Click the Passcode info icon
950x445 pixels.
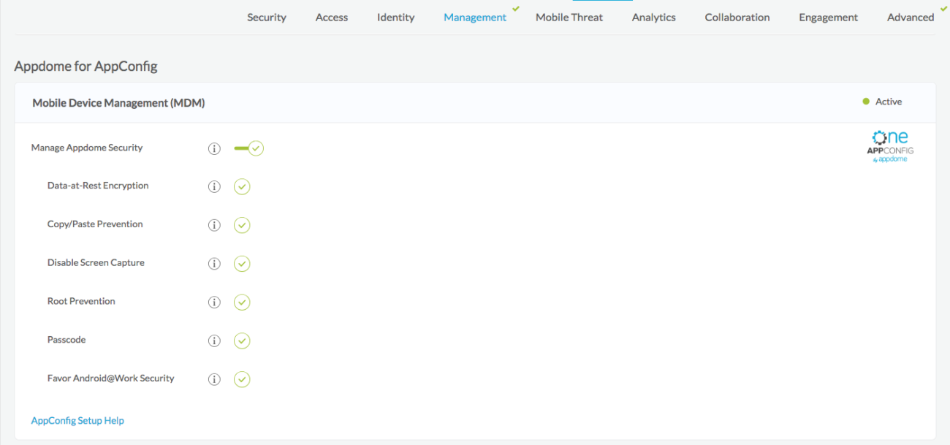[x=214, y=341]
